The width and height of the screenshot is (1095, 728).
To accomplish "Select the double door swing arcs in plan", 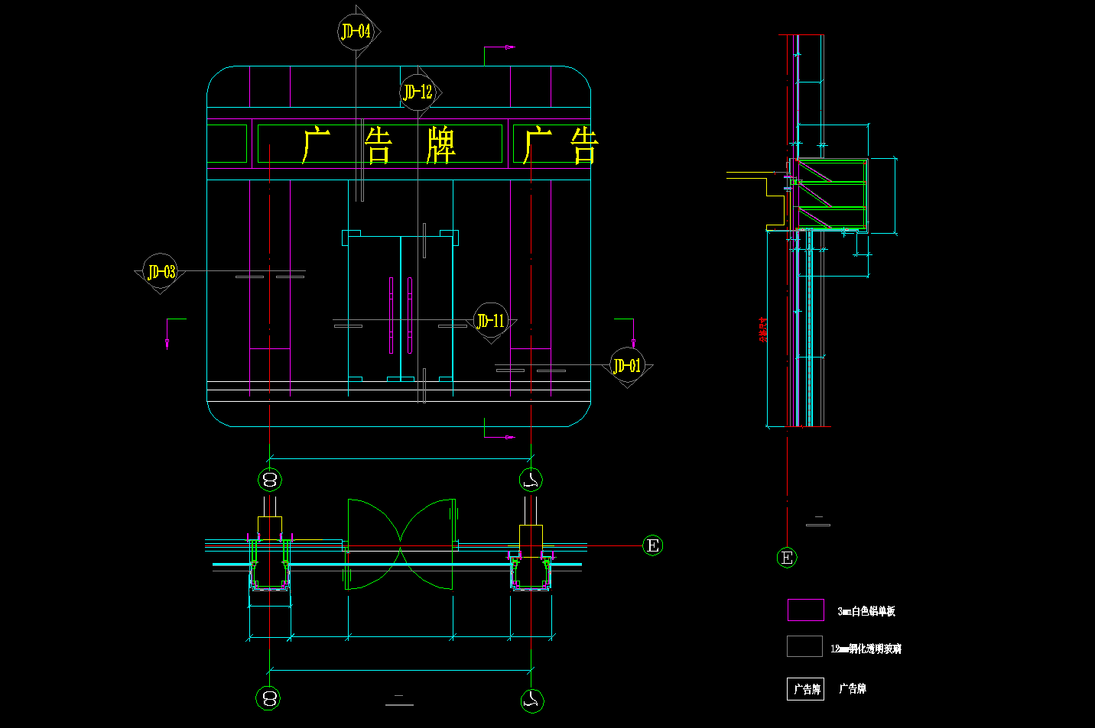I will [400, 544].
